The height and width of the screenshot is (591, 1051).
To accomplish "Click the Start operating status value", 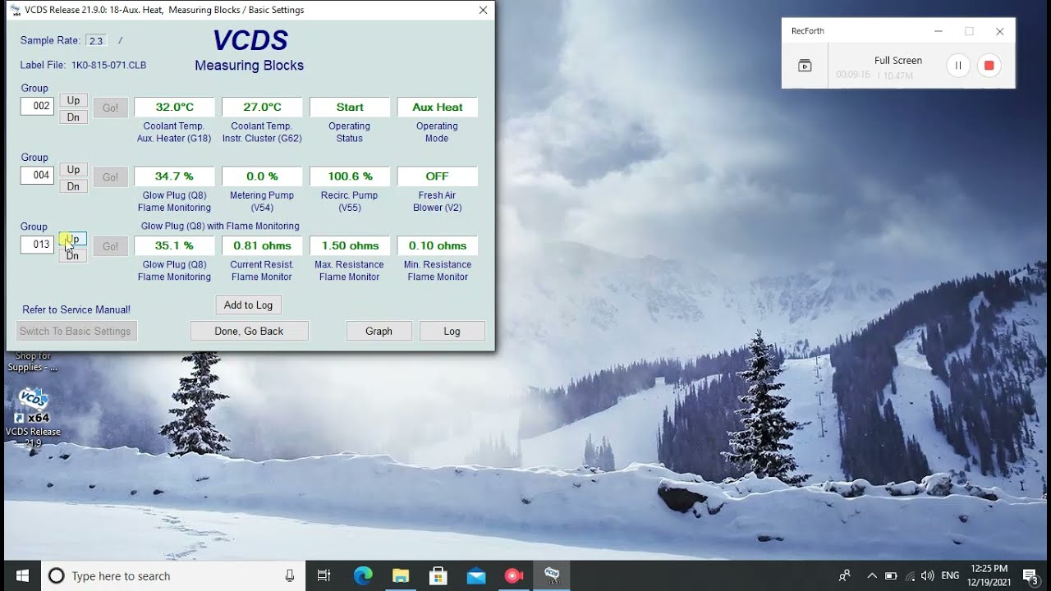I will [x=350, y=107].
